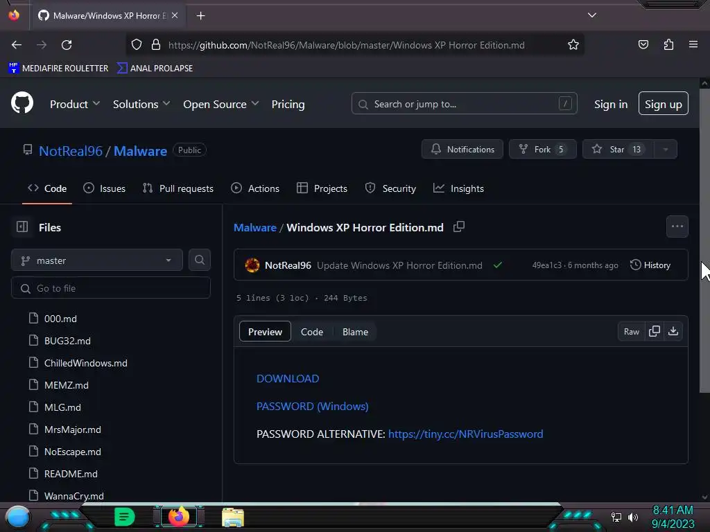Expand the Open Source menu
This screenshot has width=710, height=532.
coord(221,104)
